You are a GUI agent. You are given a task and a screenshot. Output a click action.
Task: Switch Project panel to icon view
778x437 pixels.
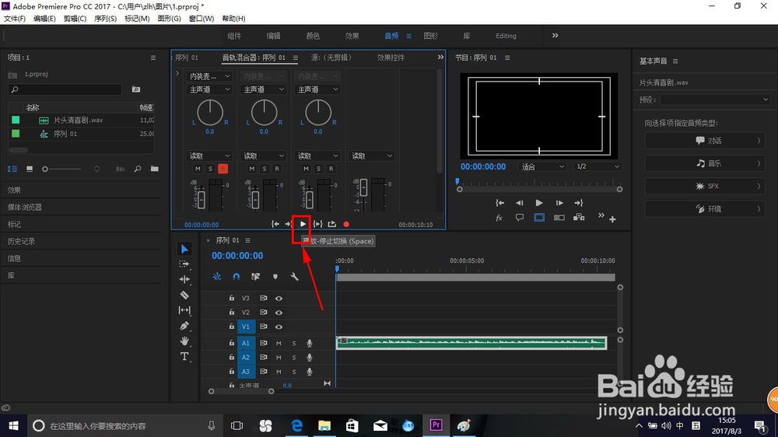[x=30, y=170]
